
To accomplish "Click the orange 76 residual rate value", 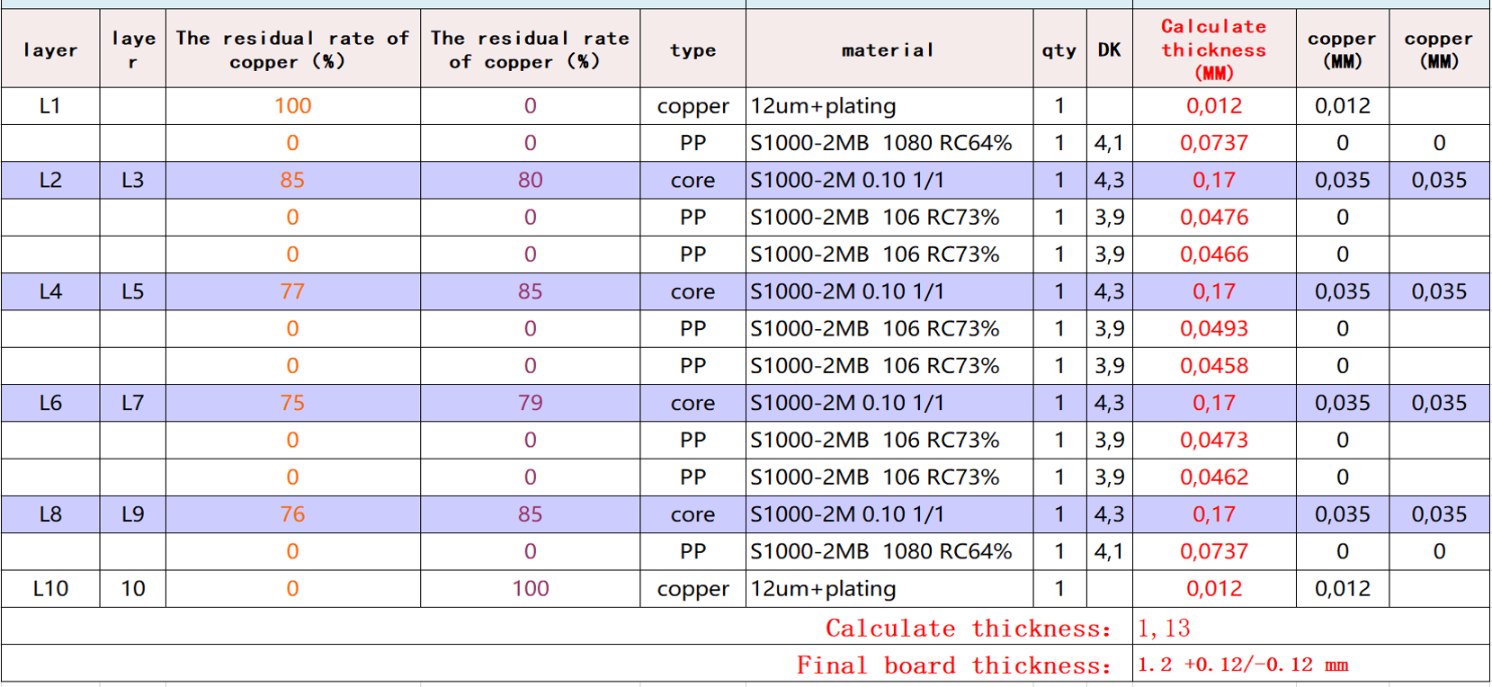I will click(292, 514).
